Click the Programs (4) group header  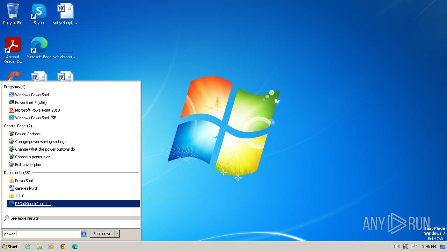tap(15, 87)
